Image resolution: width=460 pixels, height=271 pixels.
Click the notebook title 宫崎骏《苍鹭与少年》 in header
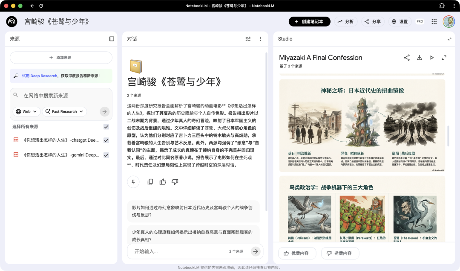(57, 21)
